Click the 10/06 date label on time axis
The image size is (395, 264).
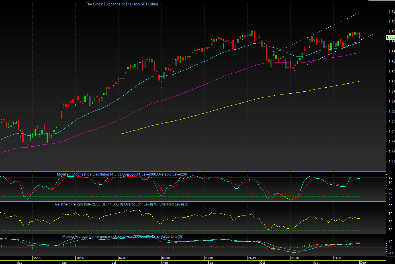pos(80,258)
